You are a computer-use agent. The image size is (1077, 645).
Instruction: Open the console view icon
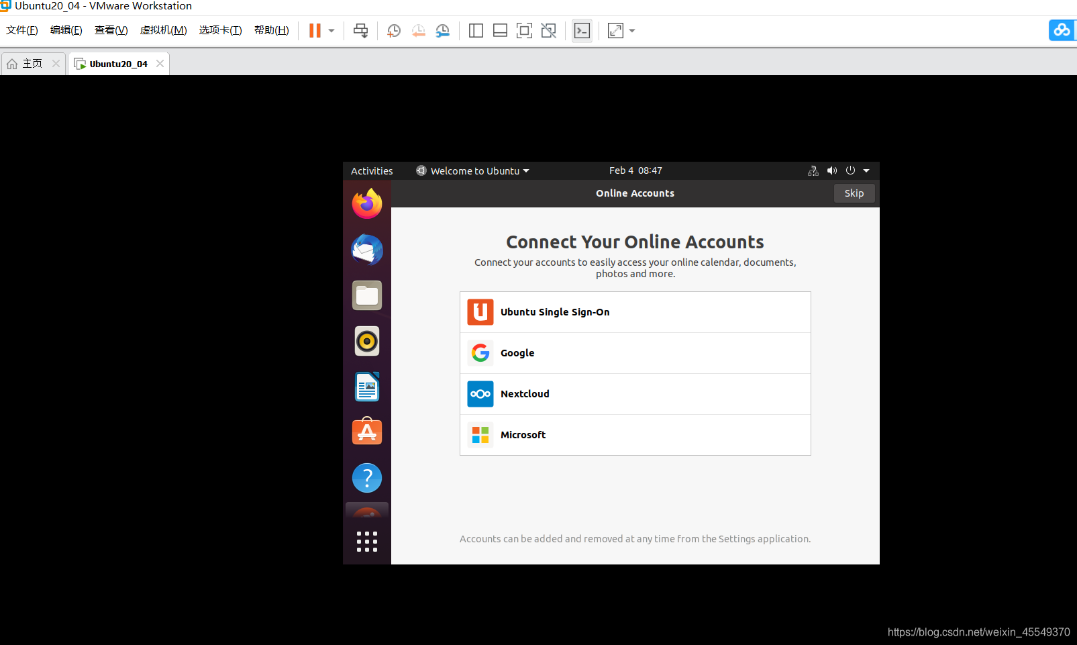[582, 31]
